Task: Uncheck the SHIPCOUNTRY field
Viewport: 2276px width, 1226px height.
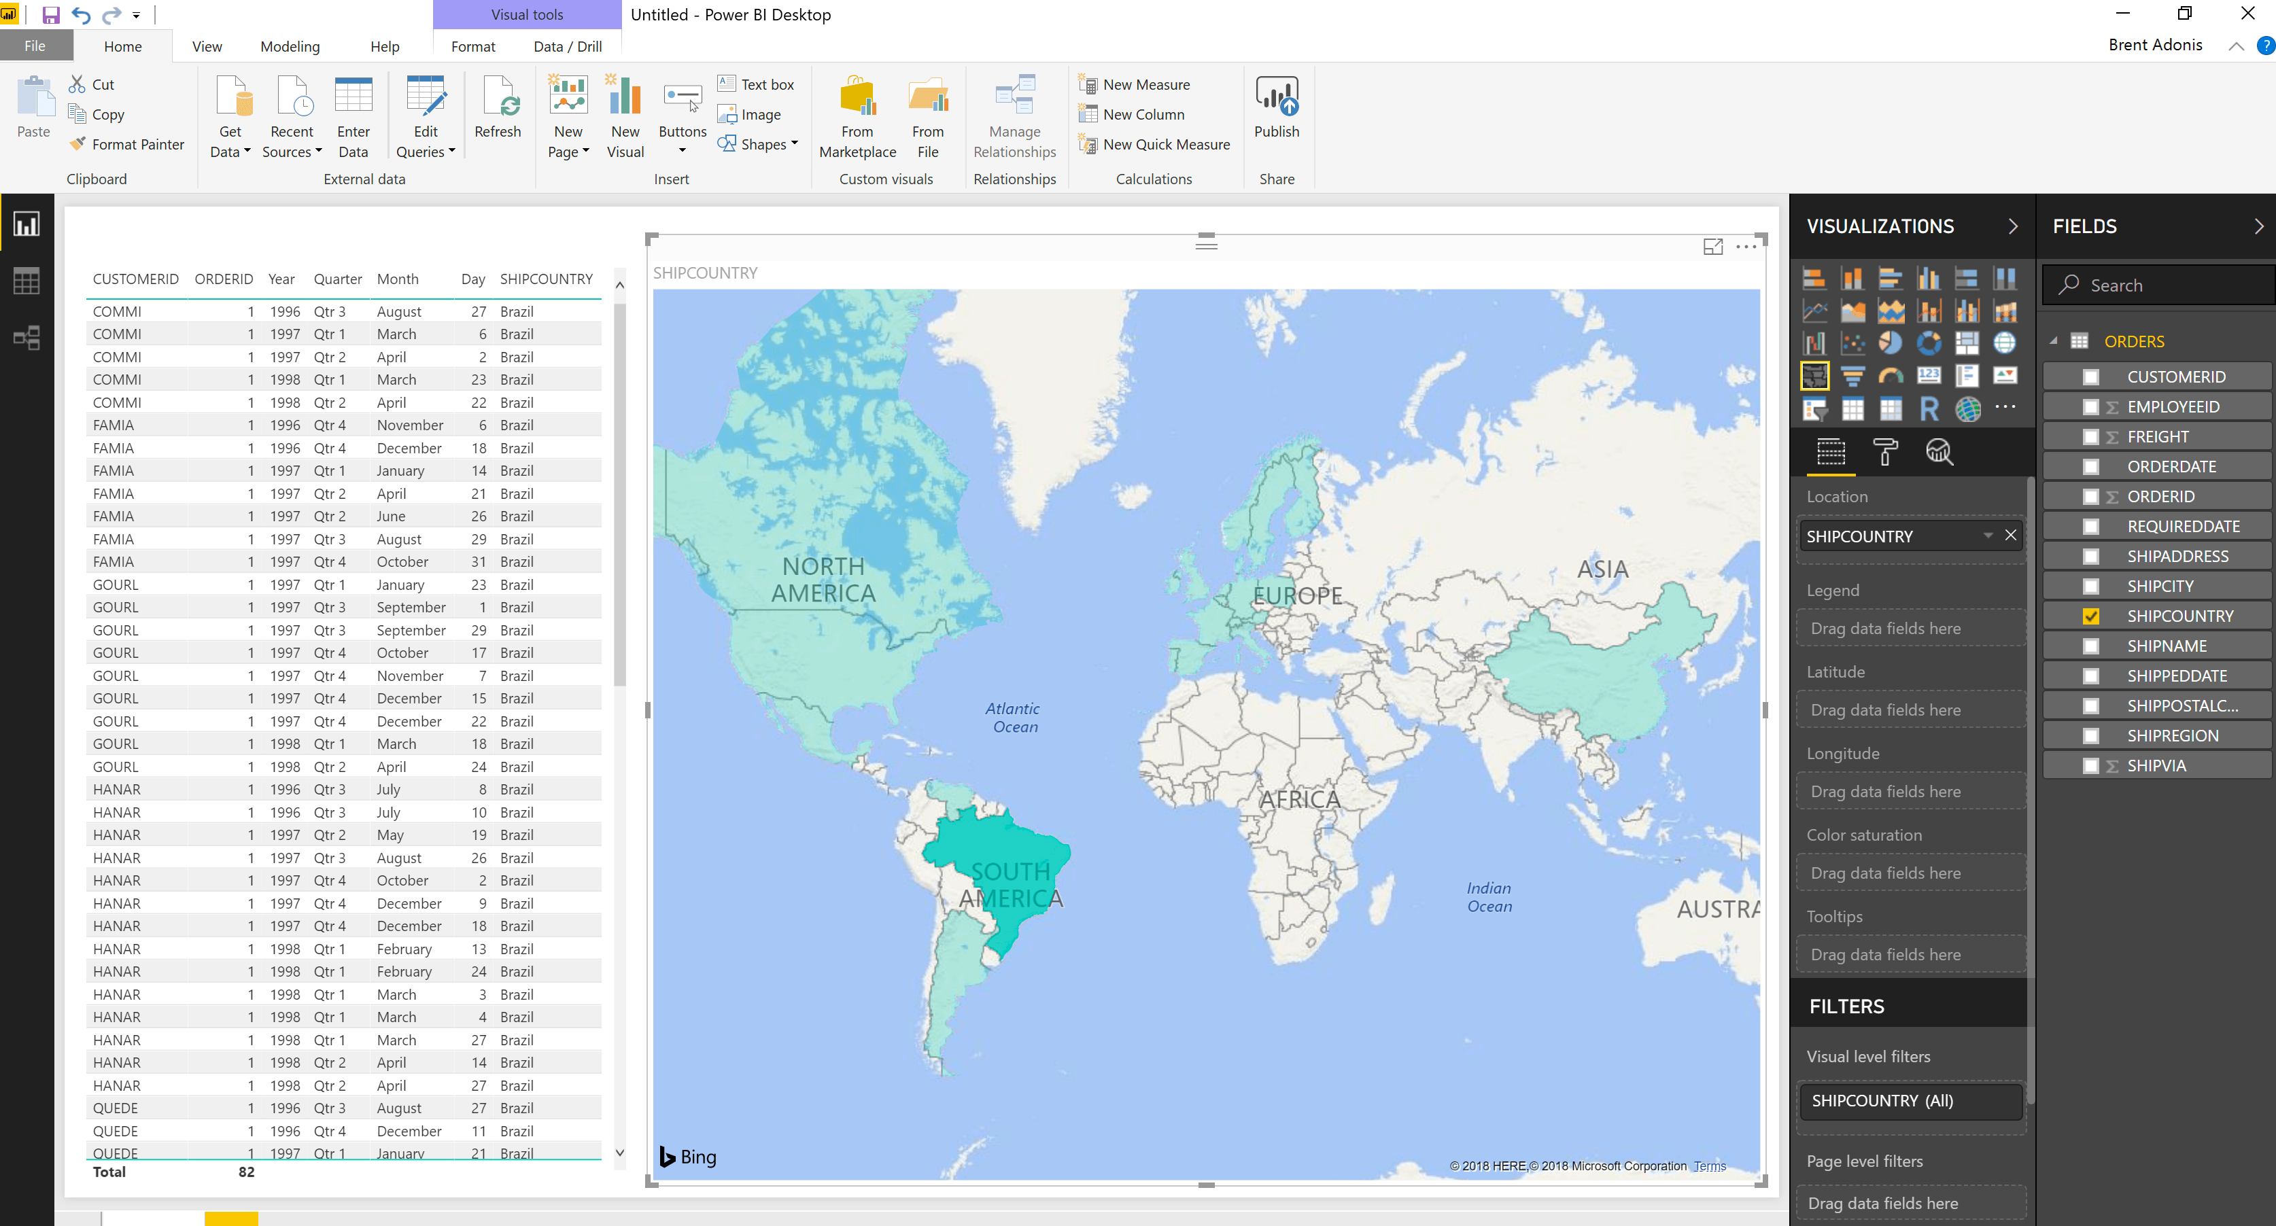Action: [x=2090, y=616]
